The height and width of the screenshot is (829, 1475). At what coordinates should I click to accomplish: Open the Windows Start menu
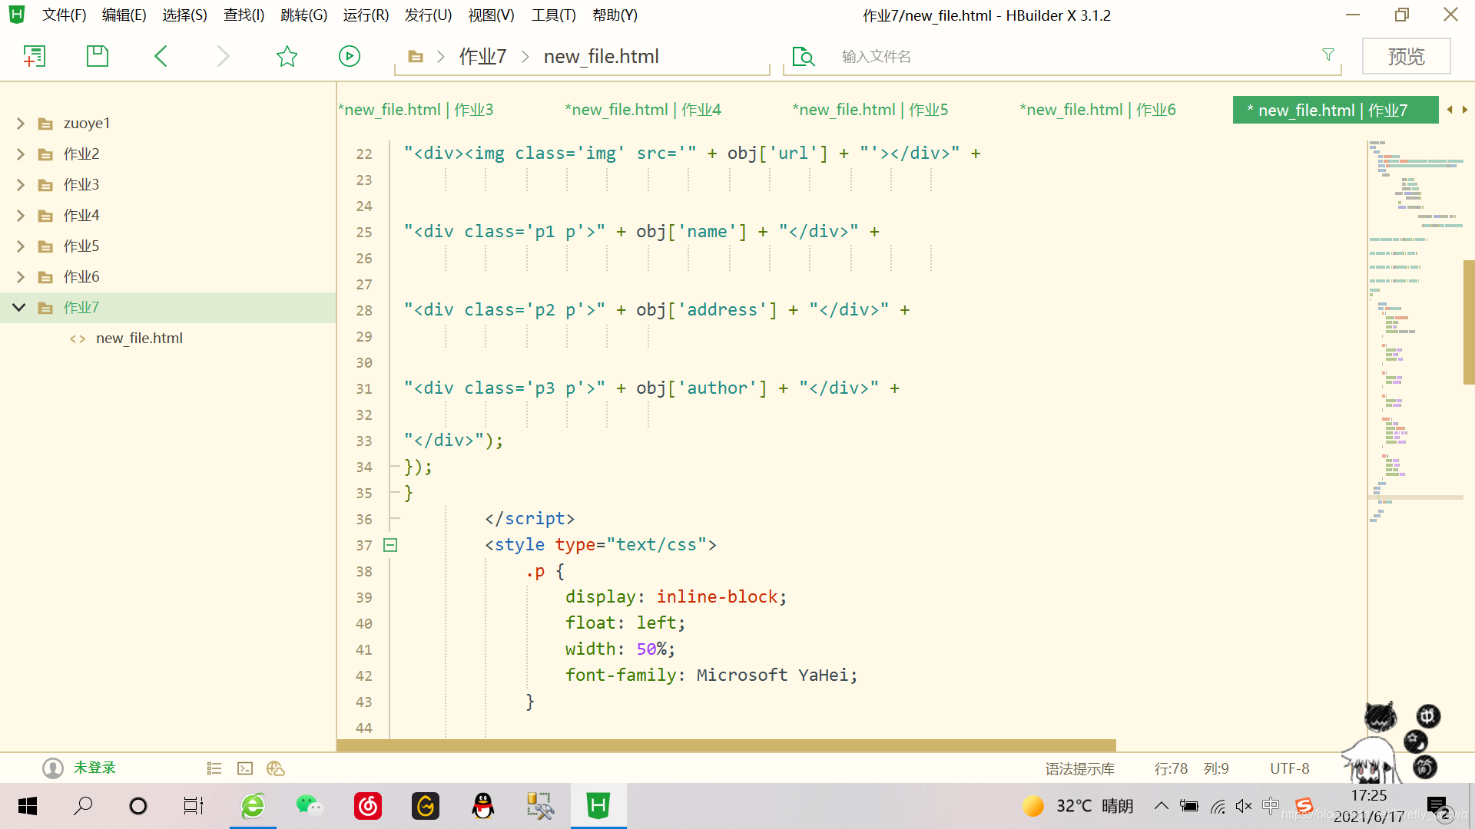(28, 806)
